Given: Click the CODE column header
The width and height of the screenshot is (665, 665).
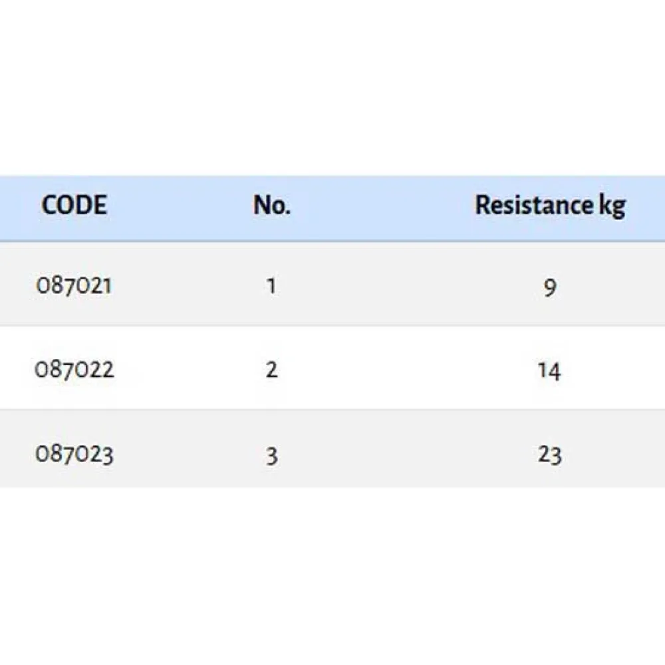Looking at the screenshot, I should pyautogui.click(x=74, y=205).
